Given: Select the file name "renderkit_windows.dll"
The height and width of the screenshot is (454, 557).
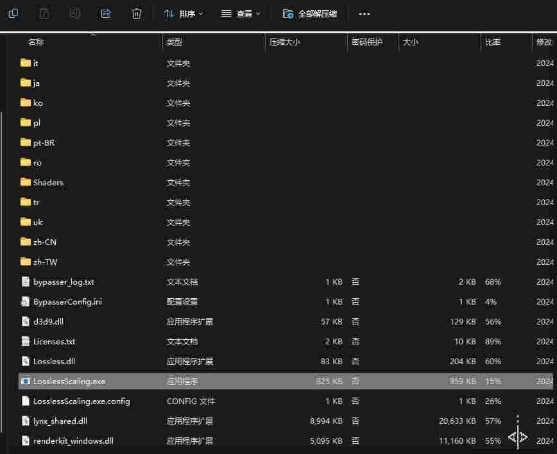Looking at the screenshot, I should [73, 441].
